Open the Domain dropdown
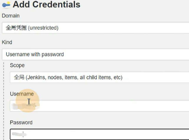Image resolution: width=189 pixels, height=140 pixels. tap(95, 28)
